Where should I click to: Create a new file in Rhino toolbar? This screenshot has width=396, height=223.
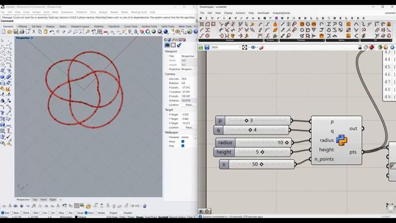(4, 32)
